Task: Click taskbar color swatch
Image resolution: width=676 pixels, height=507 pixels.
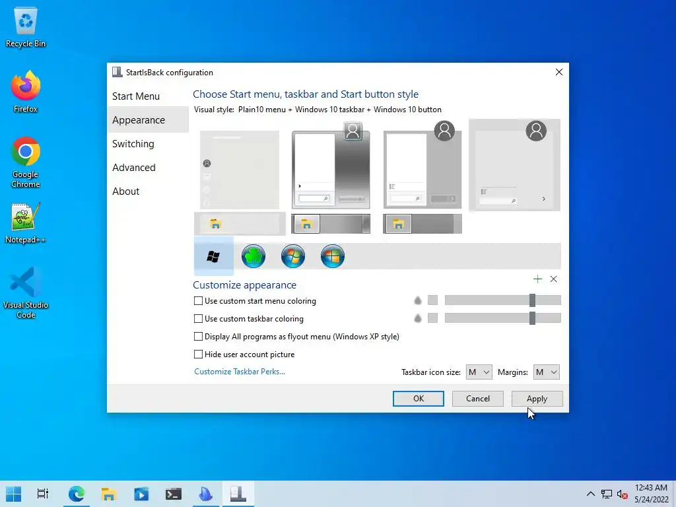Action: coord(432,318)
